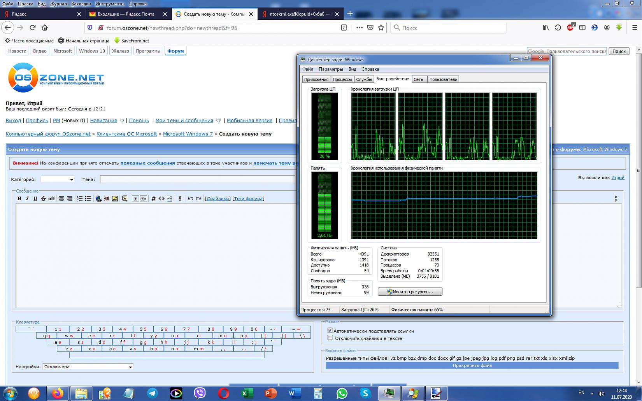This screenshot has height=401, width=642.
Task: Click the Adblock Plus icon in Firefox toolbar
Action: coord(570,28)
